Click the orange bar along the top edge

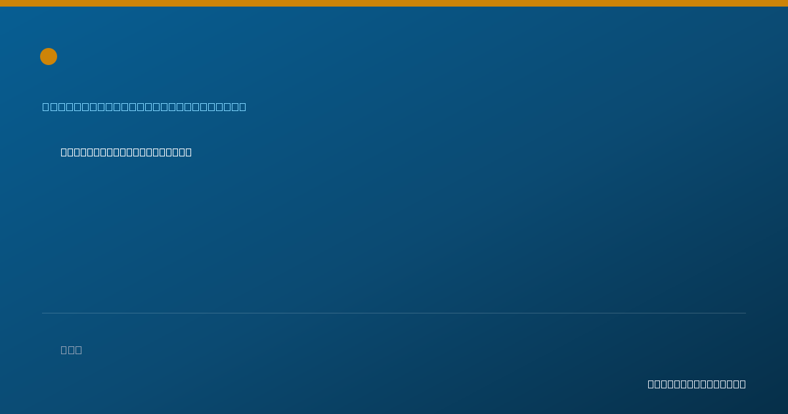point(394,3)
